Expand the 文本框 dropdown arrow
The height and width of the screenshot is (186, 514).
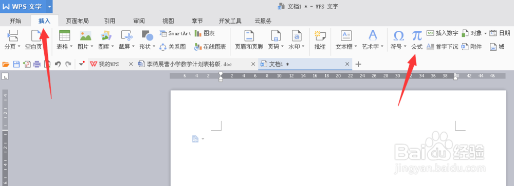pyautogui.click(x=355, y=47)
